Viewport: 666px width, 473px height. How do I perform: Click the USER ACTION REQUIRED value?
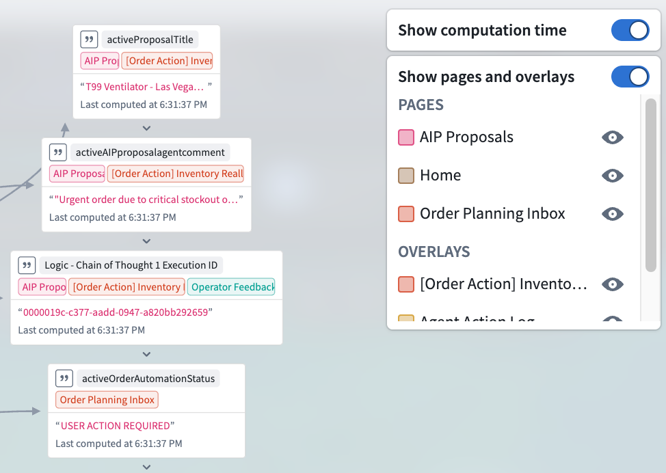click(x=115, y=426)
